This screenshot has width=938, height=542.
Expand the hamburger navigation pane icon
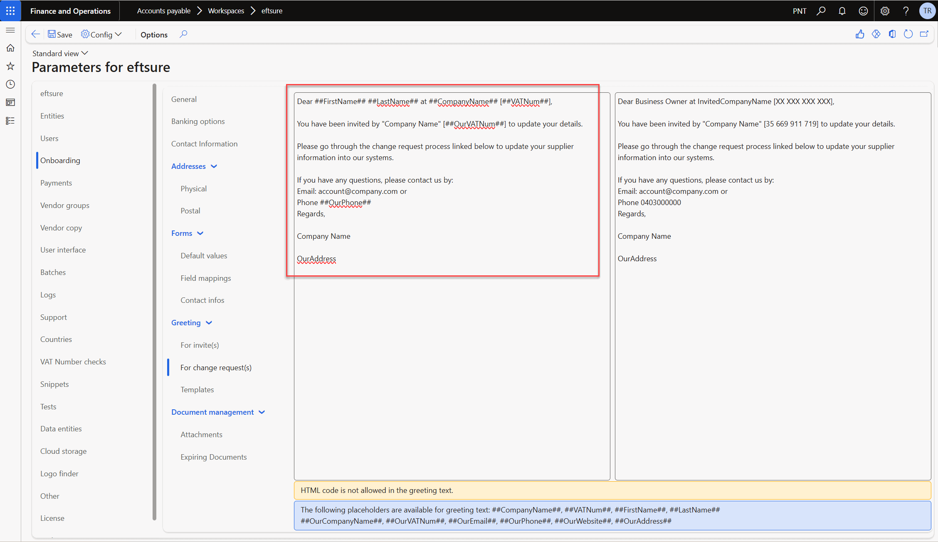(10, 30)
